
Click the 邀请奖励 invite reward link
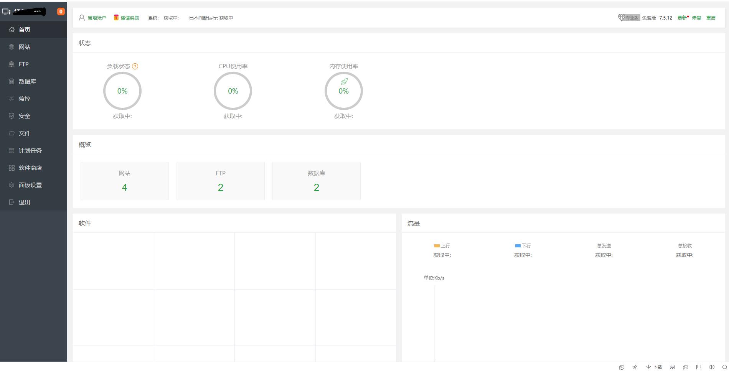130,18
